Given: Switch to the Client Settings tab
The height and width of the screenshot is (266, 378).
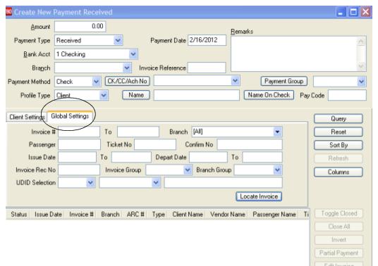Looking at the screenshot, I should [x=27, y=117].
